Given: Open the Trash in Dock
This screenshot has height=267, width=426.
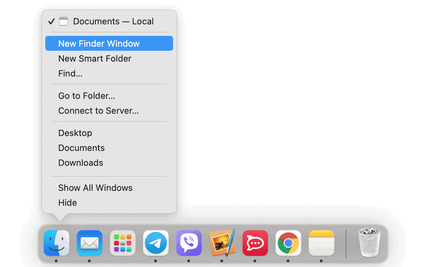Looking at the screenshot, I should click(x=370, y=242).
